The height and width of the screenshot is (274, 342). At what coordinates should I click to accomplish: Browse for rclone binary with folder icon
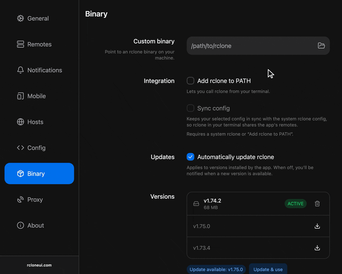tap(321, 46)
